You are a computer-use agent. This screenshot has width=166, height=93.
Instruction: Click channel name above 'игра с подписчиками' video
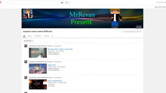coord(37,78)
